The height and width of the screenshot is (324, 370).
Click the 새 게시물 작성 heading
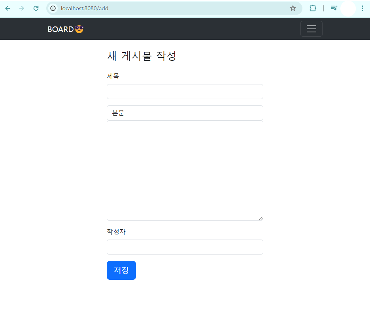pos(142,56)
